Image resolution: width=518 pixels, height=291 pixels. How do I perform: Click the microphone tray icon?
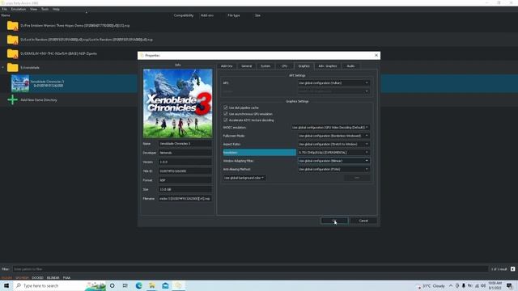464,285
